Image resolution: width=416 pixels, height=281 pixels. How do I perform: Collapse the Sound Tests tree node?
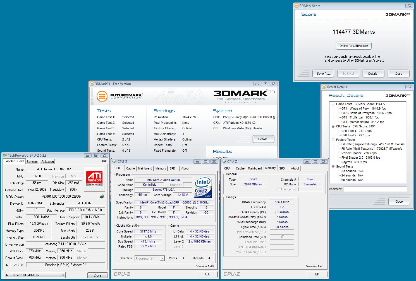(333, 166)
